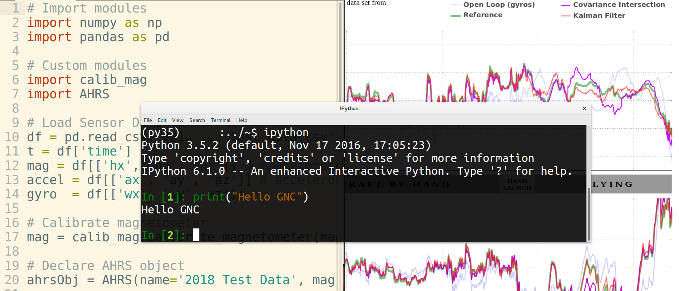
Task: Click the In [2] prompt cursor
Action: click(196, 235)
